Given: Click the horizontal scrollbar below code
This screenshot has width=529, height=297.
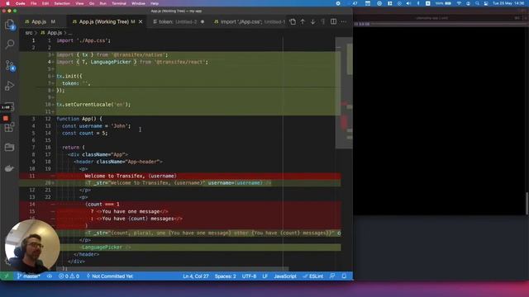Looking at the screenshot, I should 173,269.
